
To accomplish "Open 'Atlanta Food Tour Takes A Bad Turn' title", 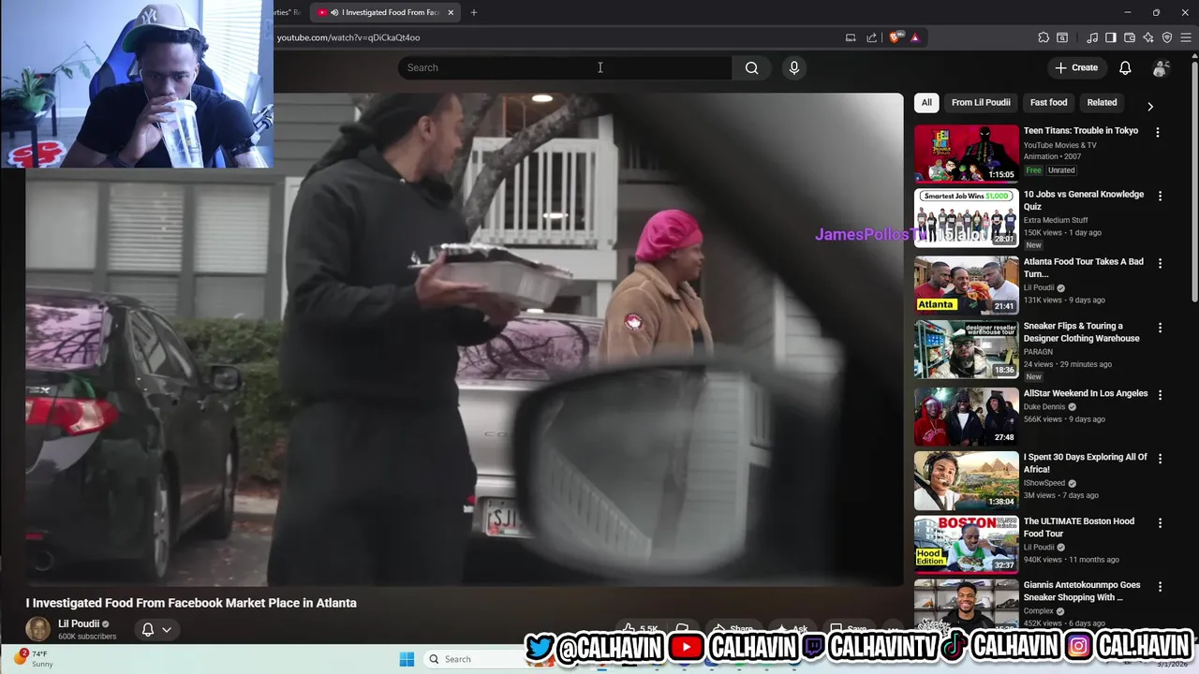I will click(1084, 268).
